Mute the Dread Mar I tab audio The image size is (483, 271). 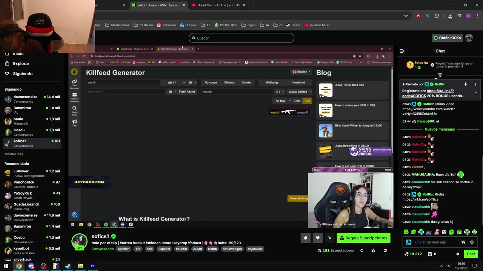[238, 5]
